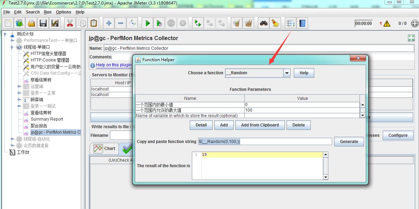Cut selection with the scissors icon

(70, 23)
